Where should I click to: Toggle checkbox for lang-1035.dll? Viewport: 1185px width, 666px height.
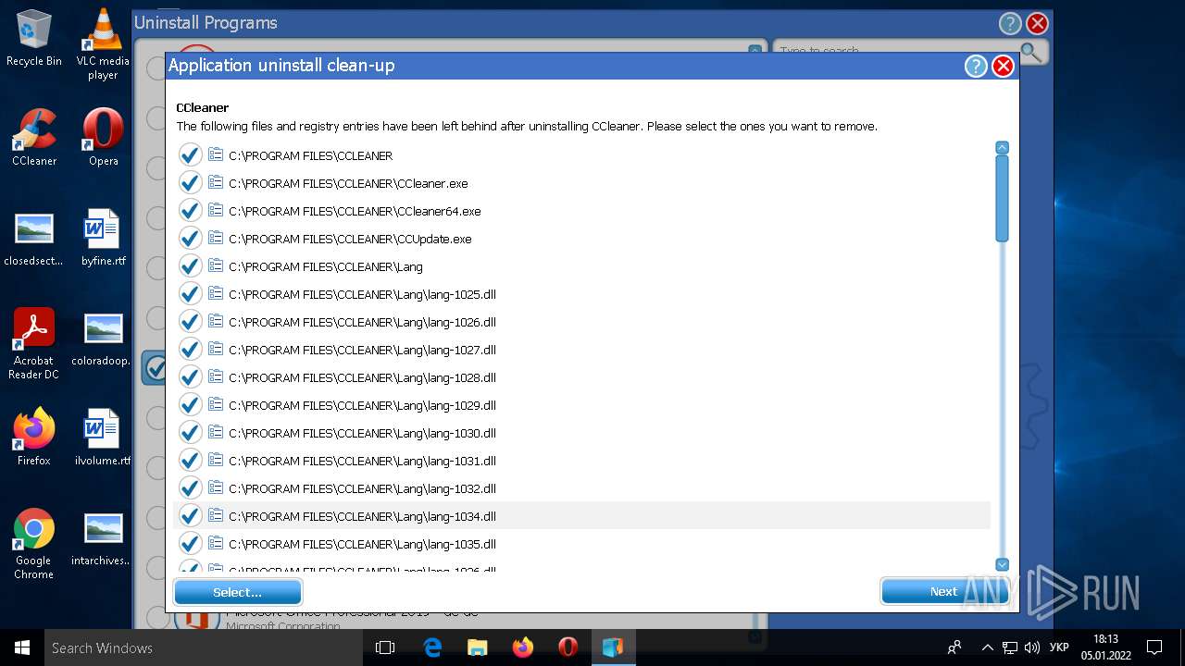[190, 543]
